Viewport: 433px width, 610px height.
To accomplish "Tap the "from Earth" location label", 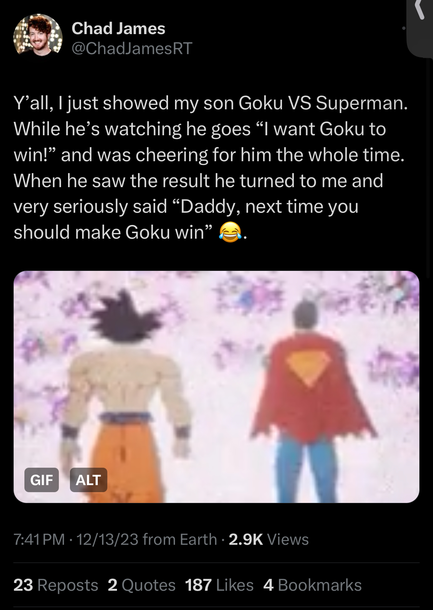I will tap(180, 539).
